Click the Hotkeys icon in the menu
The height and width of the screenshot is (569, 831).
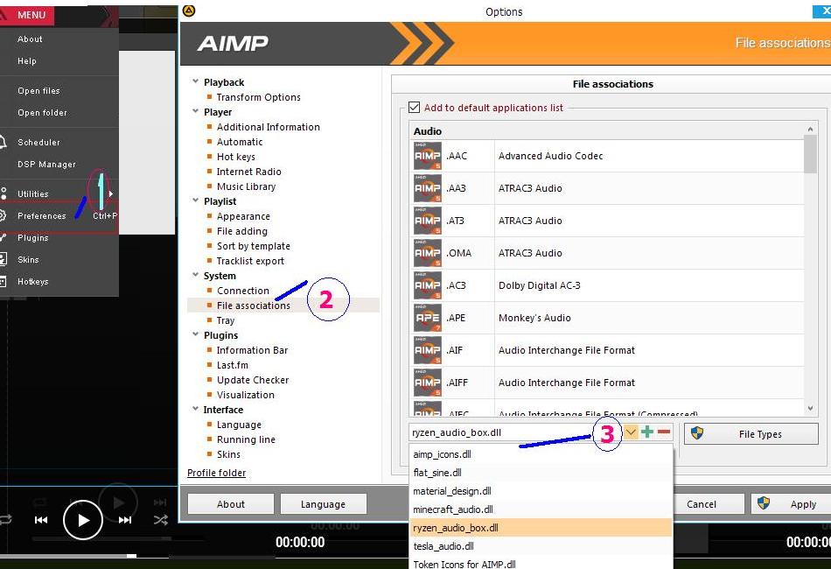click(x=3, y=282)
